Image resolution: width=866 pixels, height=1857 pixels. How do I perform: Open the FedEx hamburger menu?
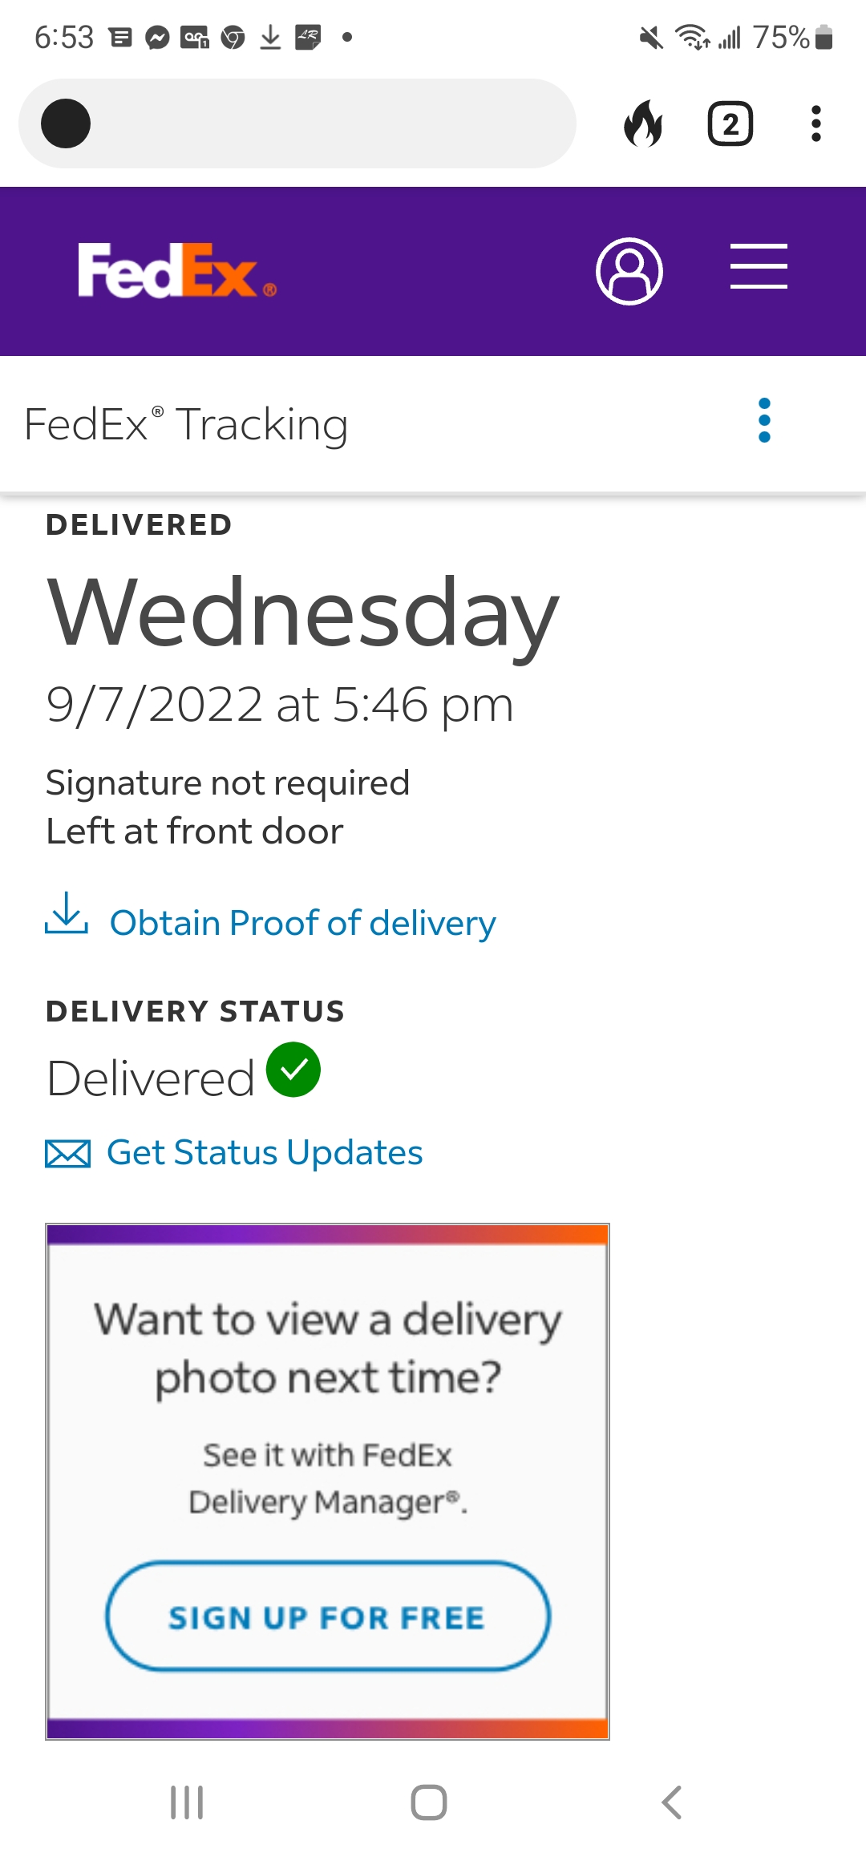759,267
